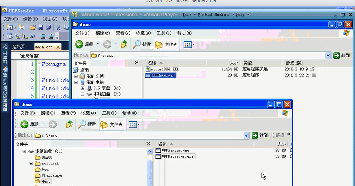The height and width of the screenshot is (186, 355).
Task: Open File (文件) menu in upper demo window
Action: coord(82,33)
